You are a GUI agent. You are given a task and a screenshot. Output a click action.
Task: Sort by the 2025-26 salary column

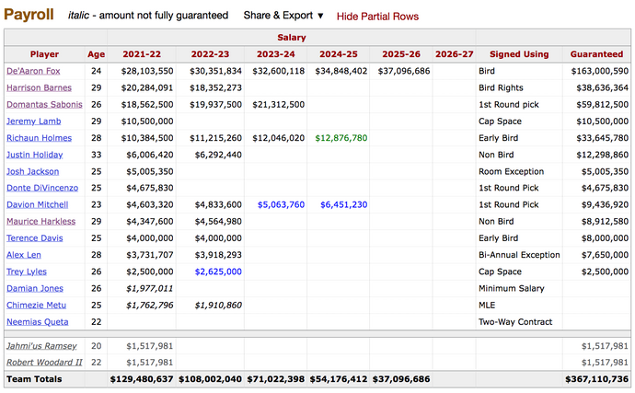click(401, 54)
